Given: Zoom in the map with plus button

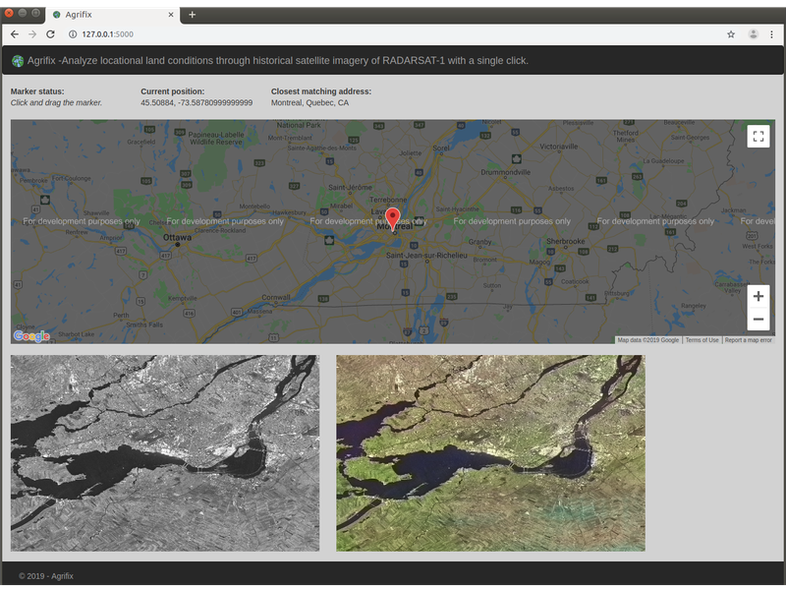Looking at the screenshot, I should coord(758,297).
